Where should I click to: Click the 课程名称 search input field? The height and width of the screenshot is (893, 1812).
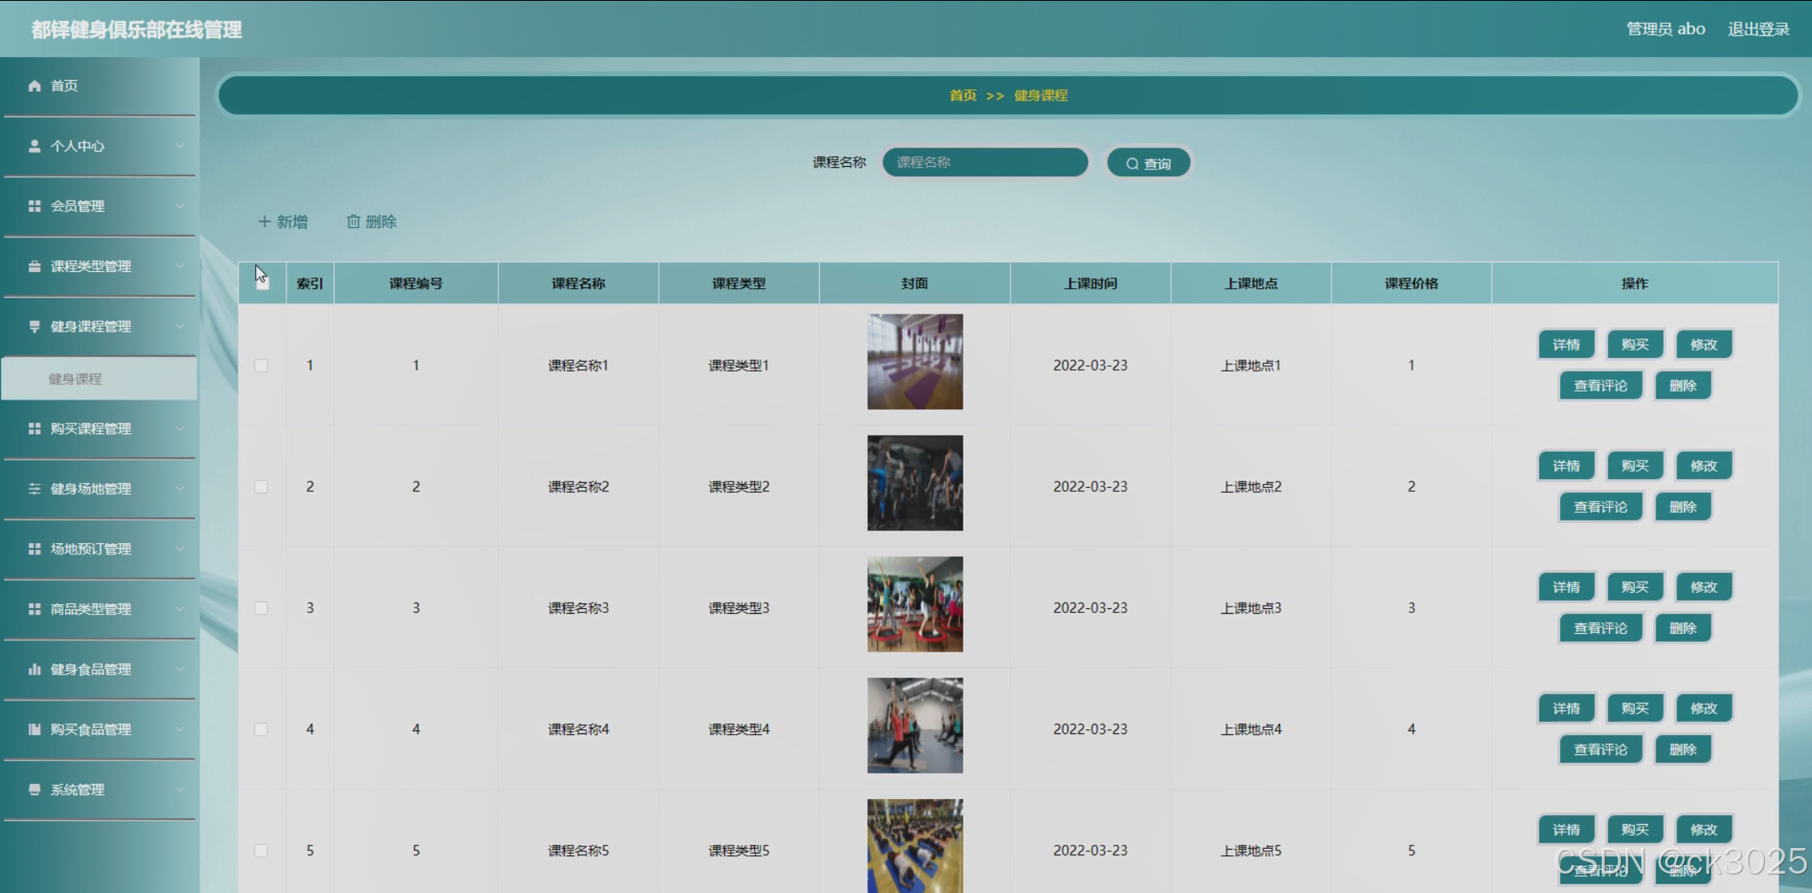pyautogui.click(x=985, y=162)
